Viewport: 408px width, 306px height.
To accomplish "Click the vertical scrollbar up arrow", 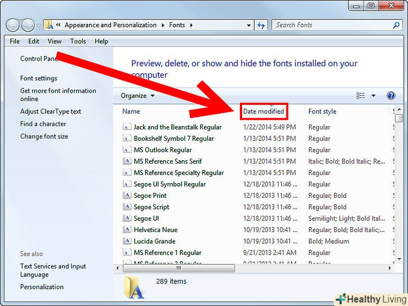I will click(x=400, y=110).
